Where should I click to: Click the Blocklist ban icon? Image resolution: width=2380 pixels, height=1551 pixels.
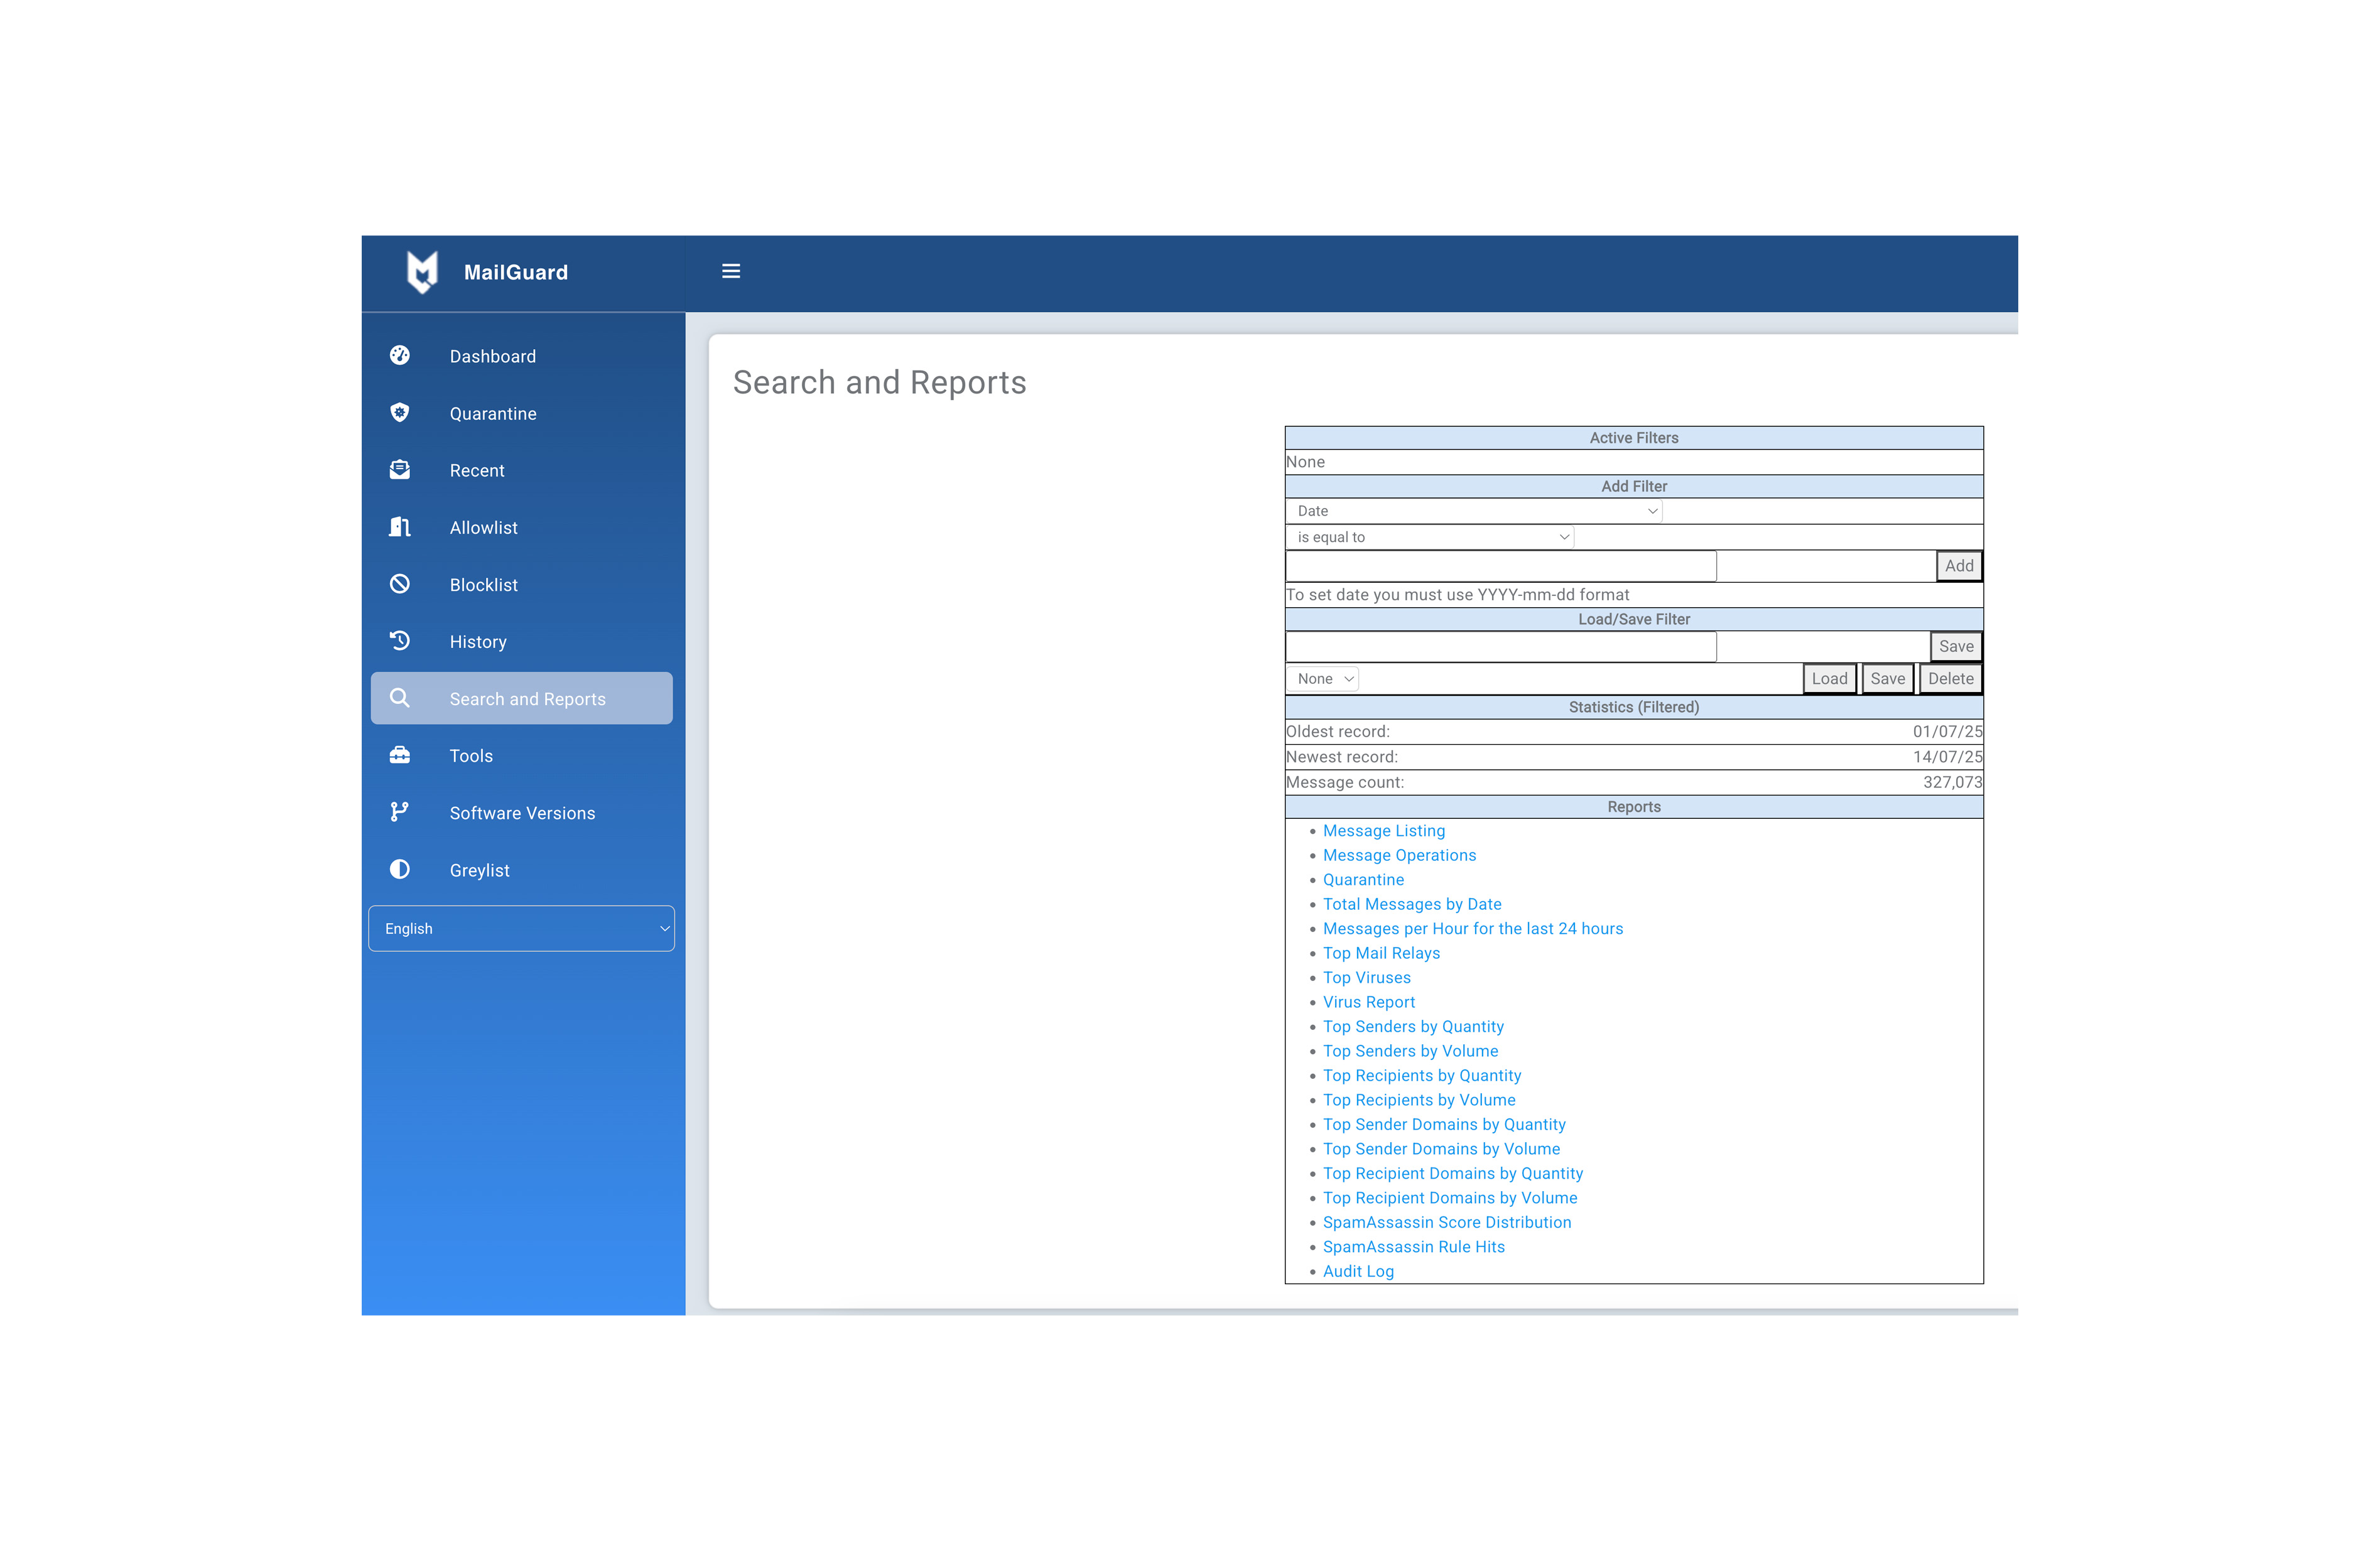[x=400, y=583]
